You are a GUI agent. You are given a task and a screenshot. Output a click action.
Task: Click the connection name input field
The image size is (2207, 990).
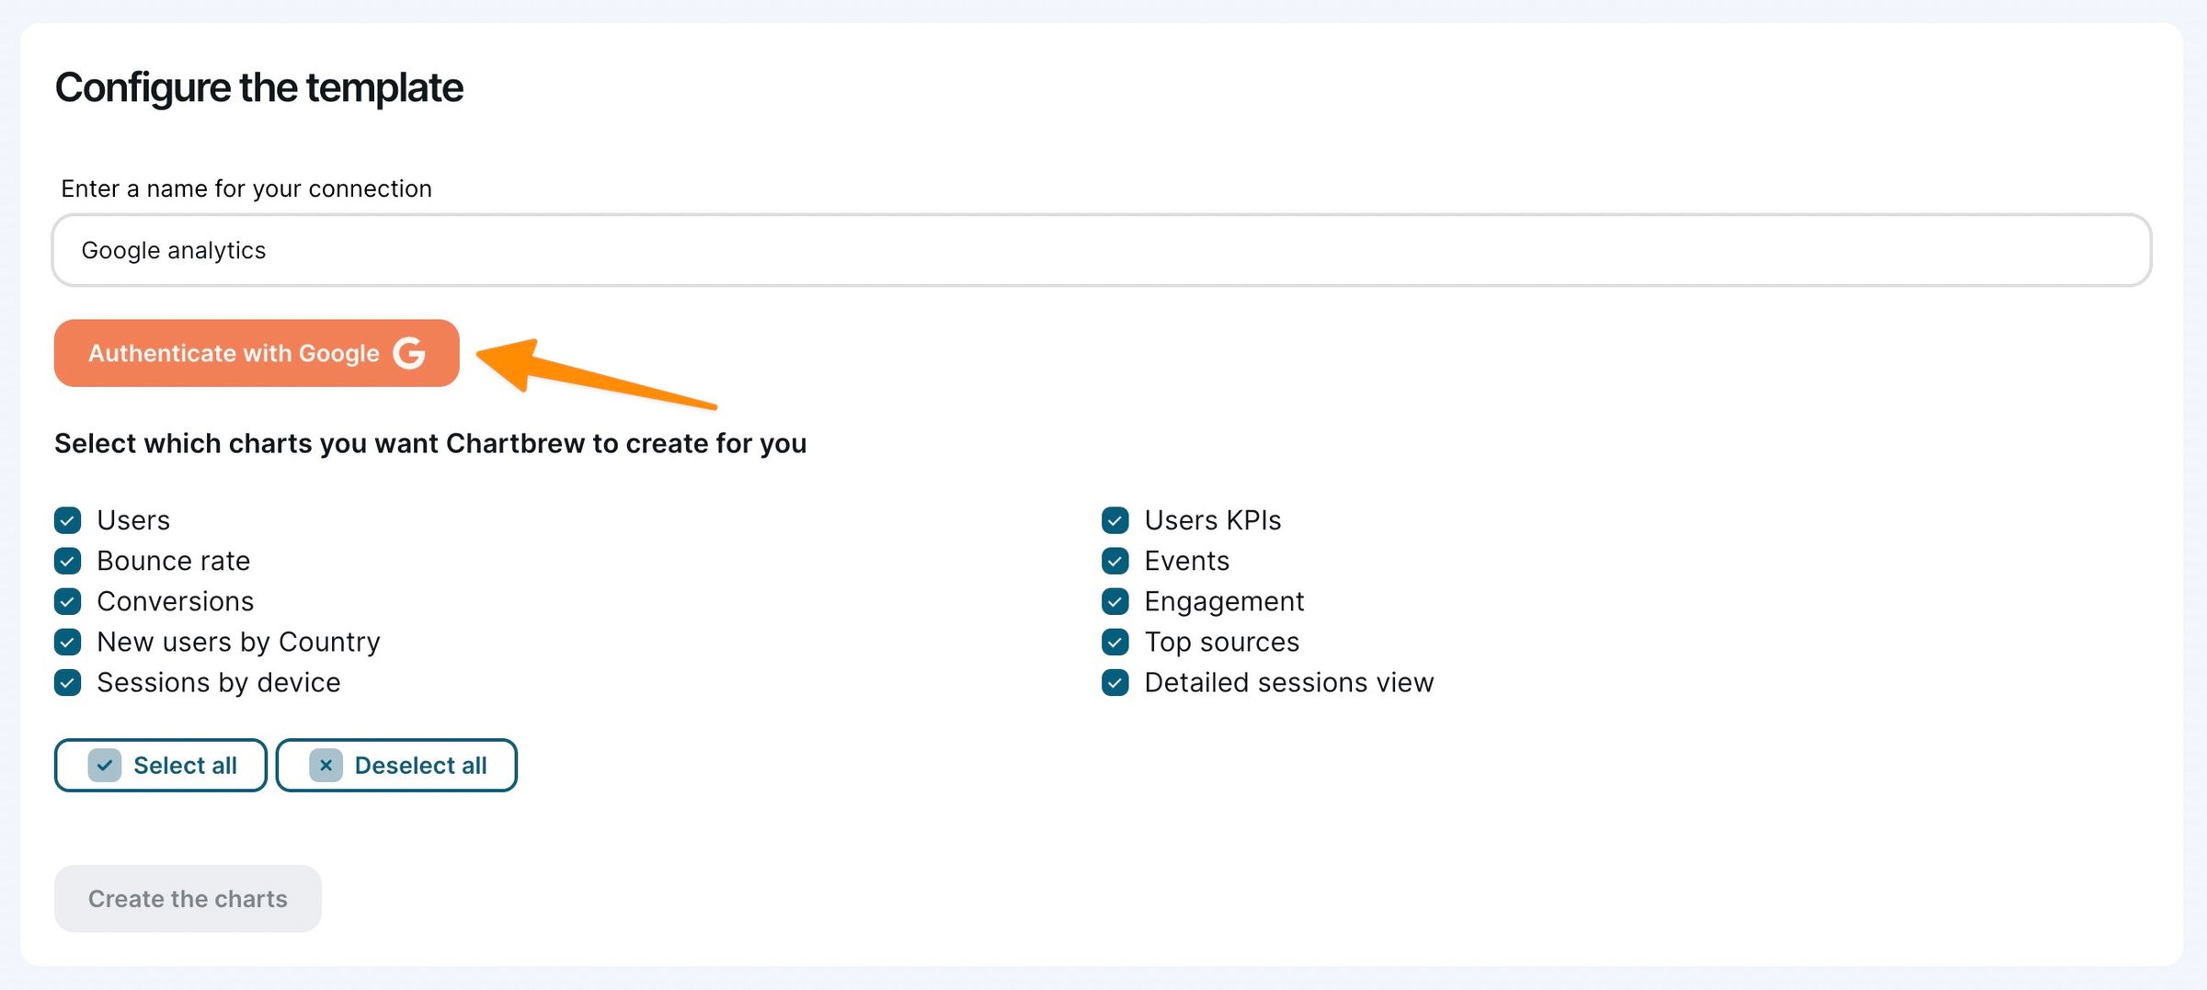coord(1103,249)
